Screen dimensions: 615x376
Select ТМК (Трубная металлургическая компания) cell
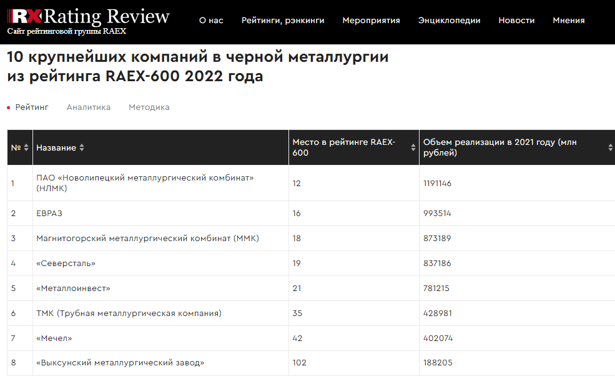pyautogui.click(x=161, y=313)
